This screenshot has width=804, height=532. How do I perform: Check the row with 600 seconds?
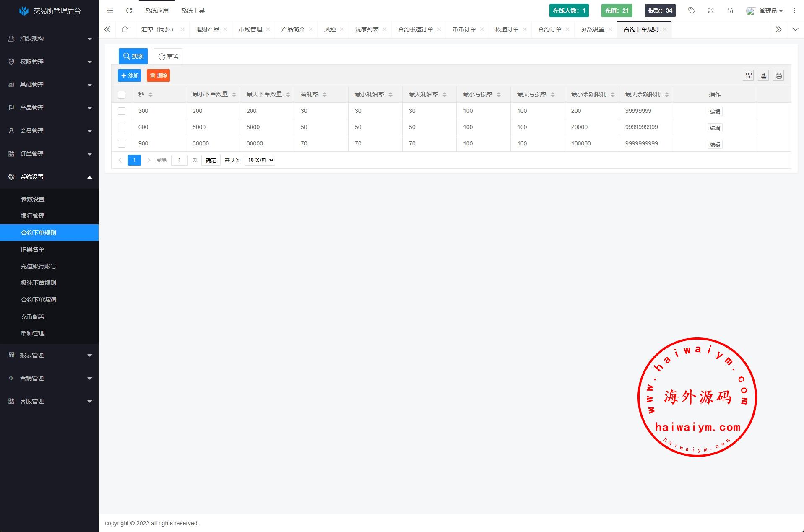pos(122,127)
